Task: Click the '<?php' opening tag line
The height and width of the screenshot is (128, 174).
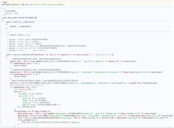Action: [5, 2]
